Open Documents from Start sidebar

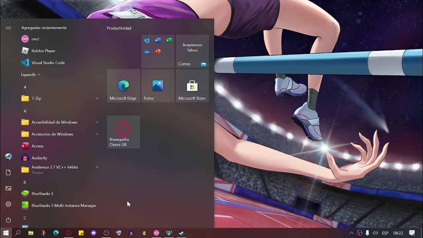(8, 172)
